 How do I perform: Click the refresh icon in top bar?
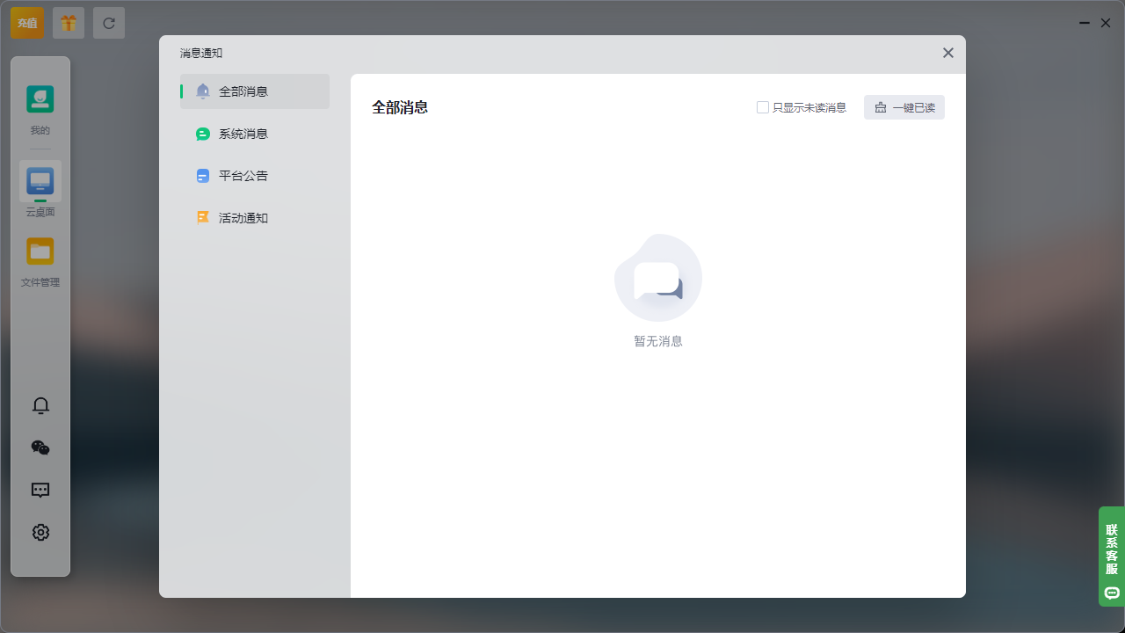click(109, 23)
